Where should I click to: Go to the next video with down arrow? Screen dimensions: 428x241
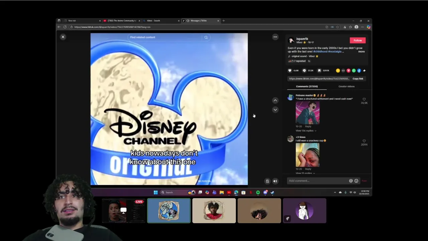pos(275,109)
